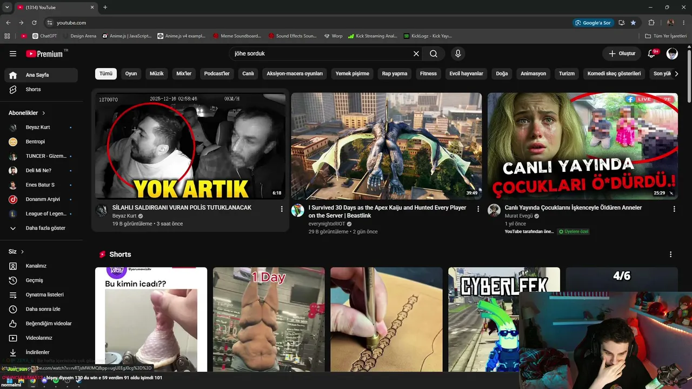Open options for Canlı Yayında Çocuklarını video

tap(674, 209)
